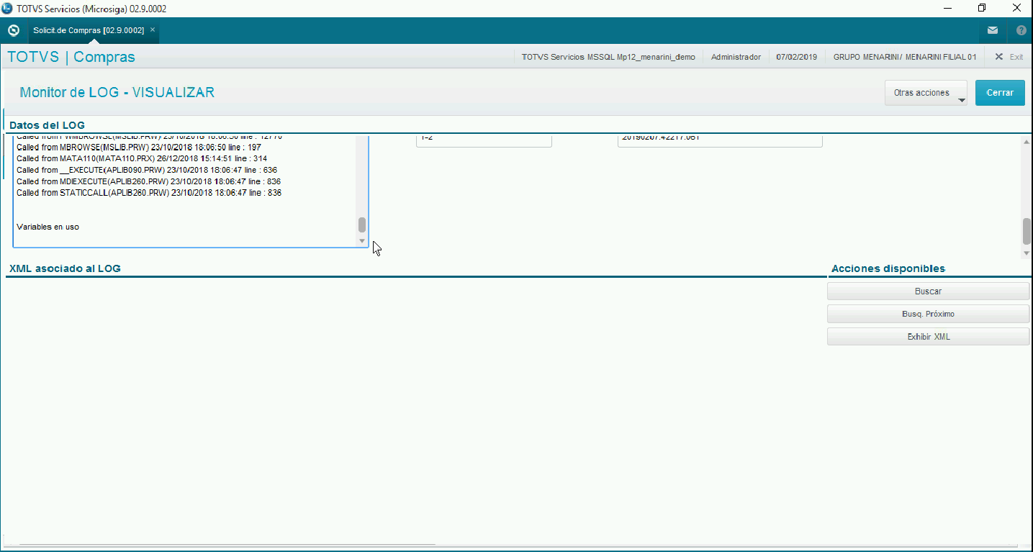
Task: Click the input field containing 1-2
Action: click(x=484, y=140)
